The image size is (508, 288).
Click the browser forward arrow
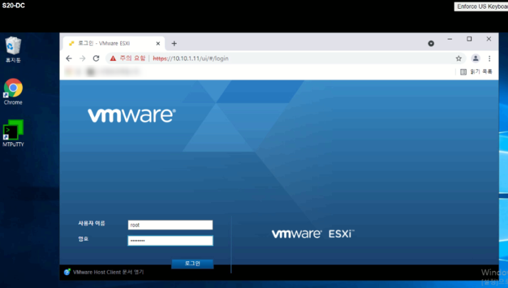point(82,58)
